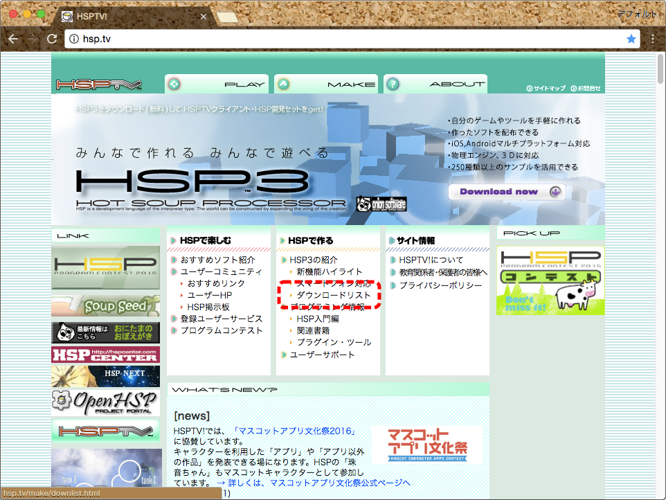Open ダウンロードリスト sub-link
The width and height of the screenshot is (666, 500).
point(334,295)
